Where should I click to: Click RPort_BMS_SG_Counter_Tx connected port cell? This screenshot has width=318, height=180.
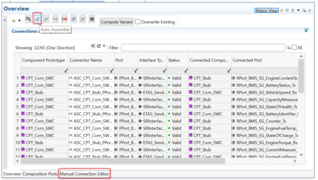click(x=265, y=121)
